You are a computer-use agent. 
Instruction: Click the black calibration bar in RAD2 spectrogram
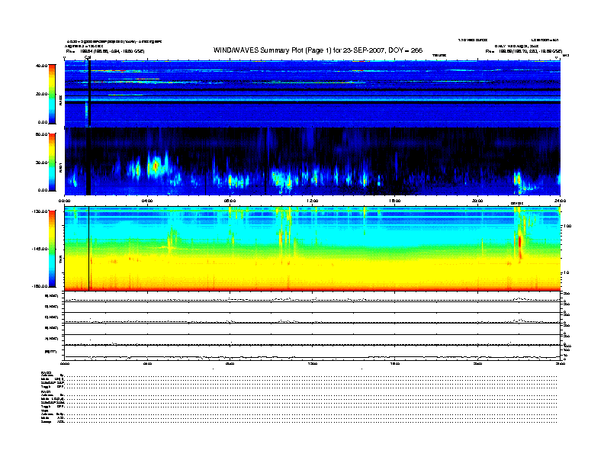(x=89, y=94)
